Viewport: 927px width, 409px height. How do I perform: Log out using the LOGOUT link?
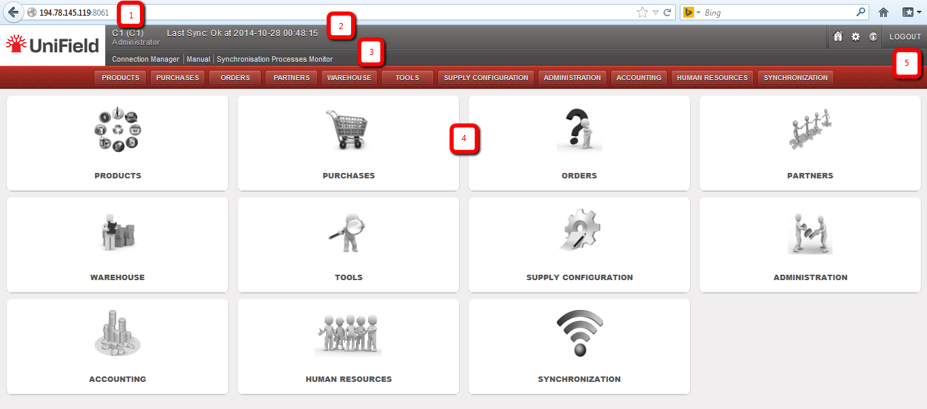tap(905, 37)
